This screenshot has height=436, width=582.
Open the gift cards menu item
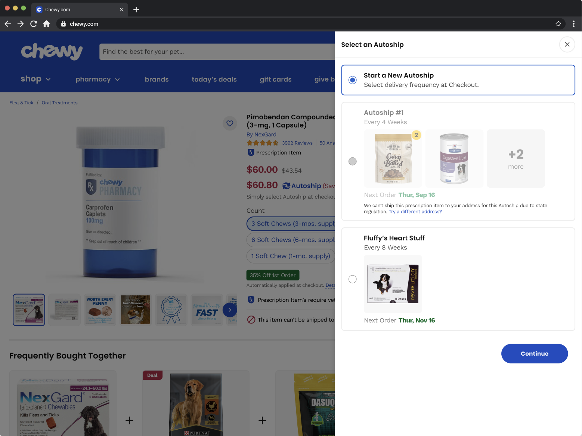(x=276, y=79)
